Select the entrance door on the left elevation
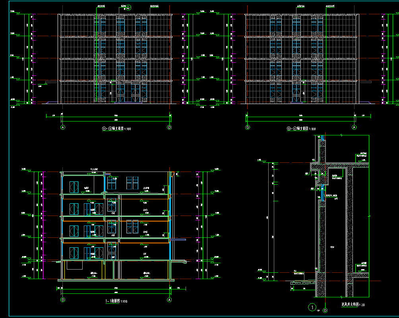The image size is (399, 318). pyautogui.click(x=130, y=94)
